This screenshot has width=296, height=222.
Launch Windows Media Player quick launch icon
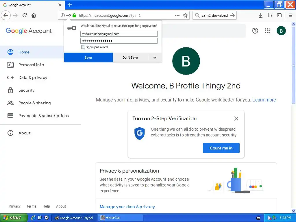click(x=47, y=218)
